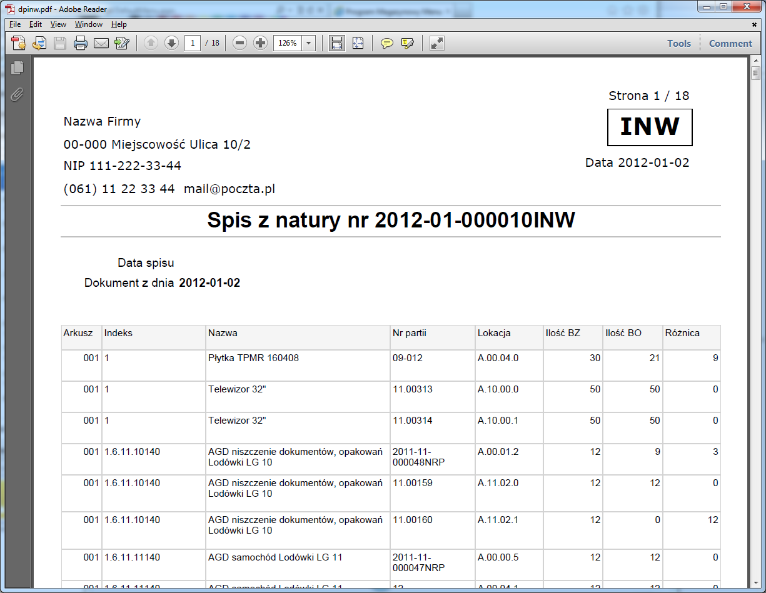Click the page number input field
The width and height of the screenshot is (766, 593).
[192, 43]
